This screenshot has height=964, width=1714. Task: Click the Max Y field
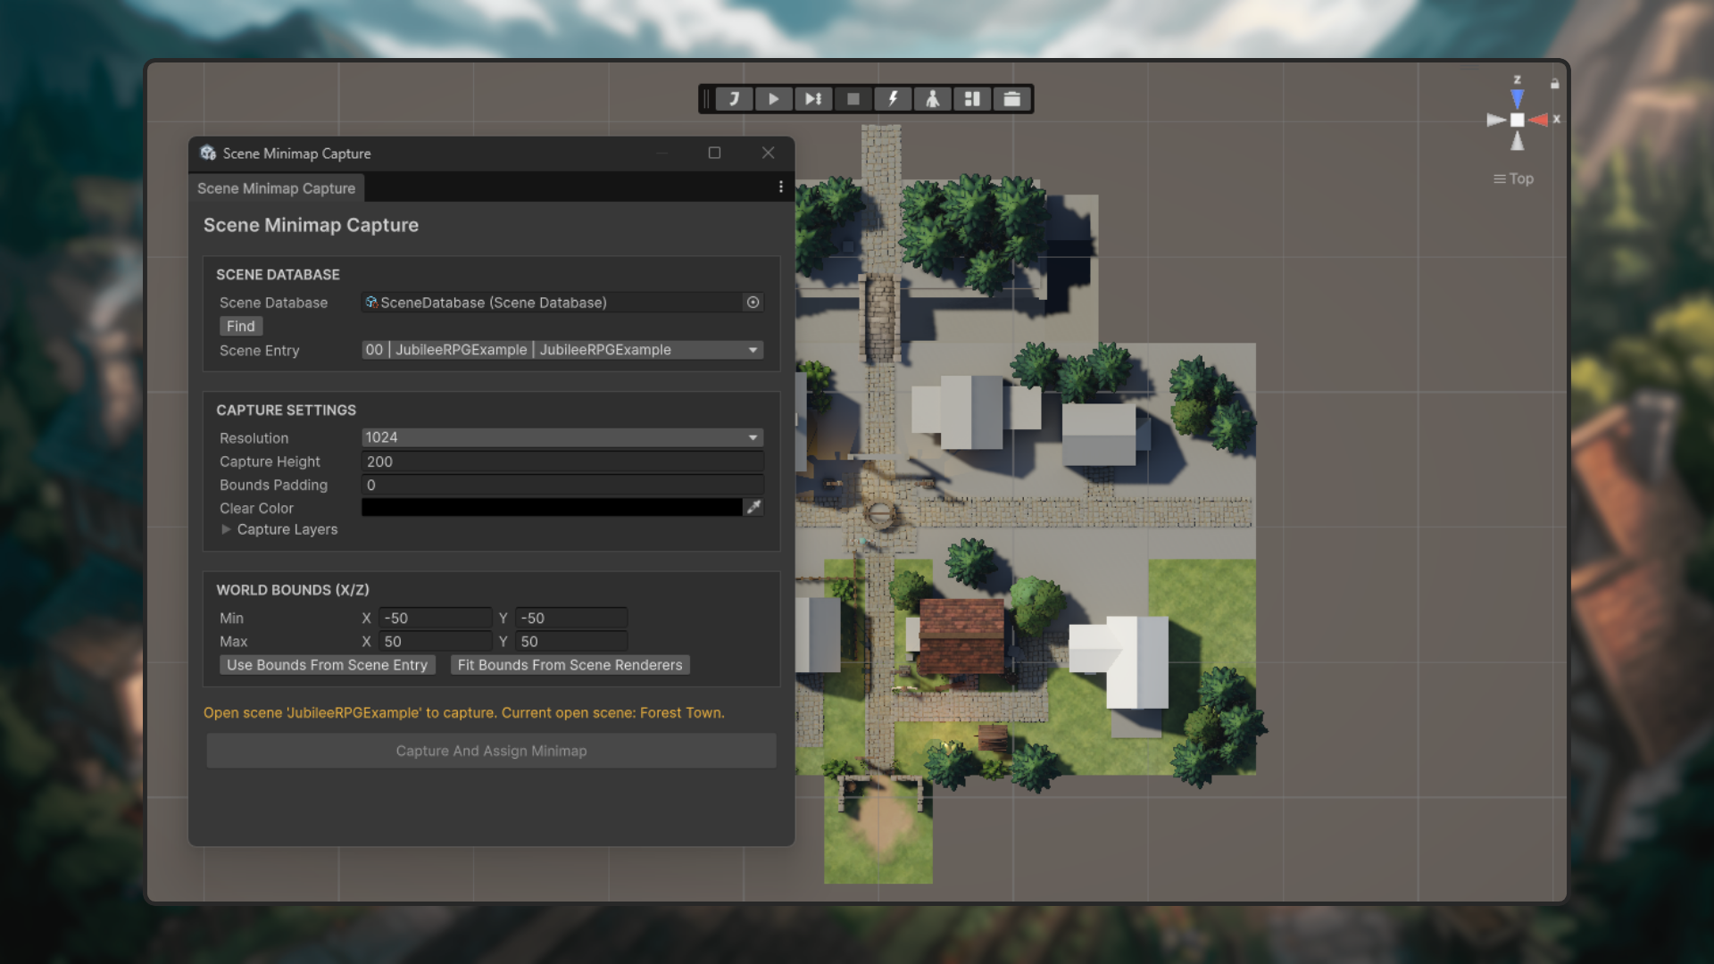click(571, 642)
